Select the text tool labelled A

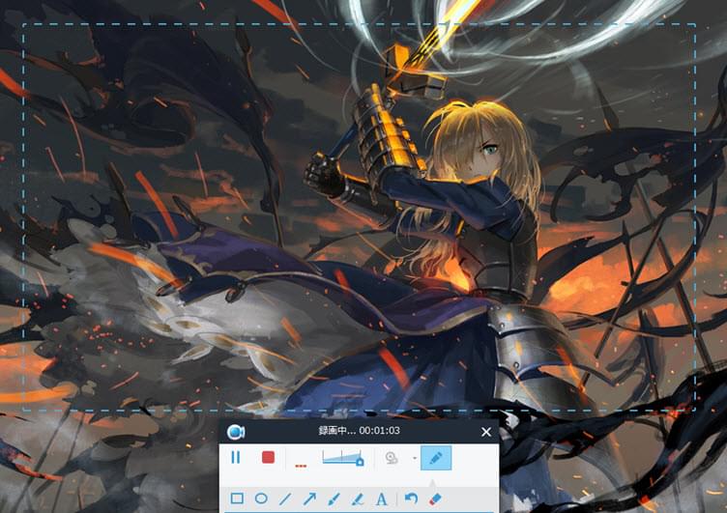point(381,499)
